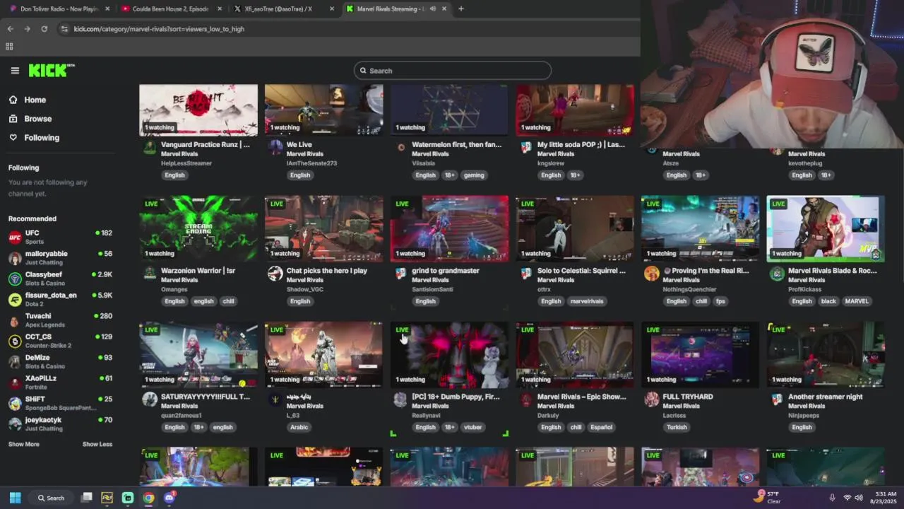
Task: Click 'vtuber' tag under Dumb Puppy stream
Action: (x=472, y=427)
